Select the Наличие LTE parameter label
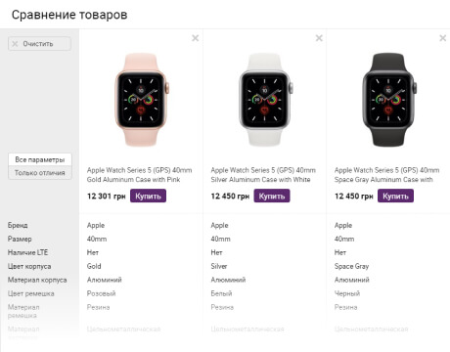 (x=27, y=252)
